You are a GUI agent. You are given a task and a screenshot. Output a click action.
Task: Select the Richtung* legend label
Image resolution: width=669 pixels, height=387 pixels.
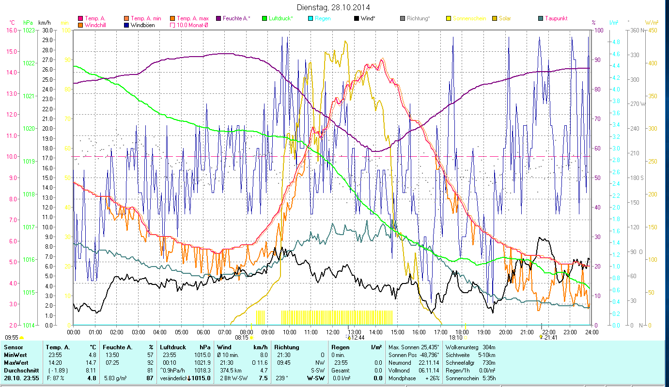[419, 18]
